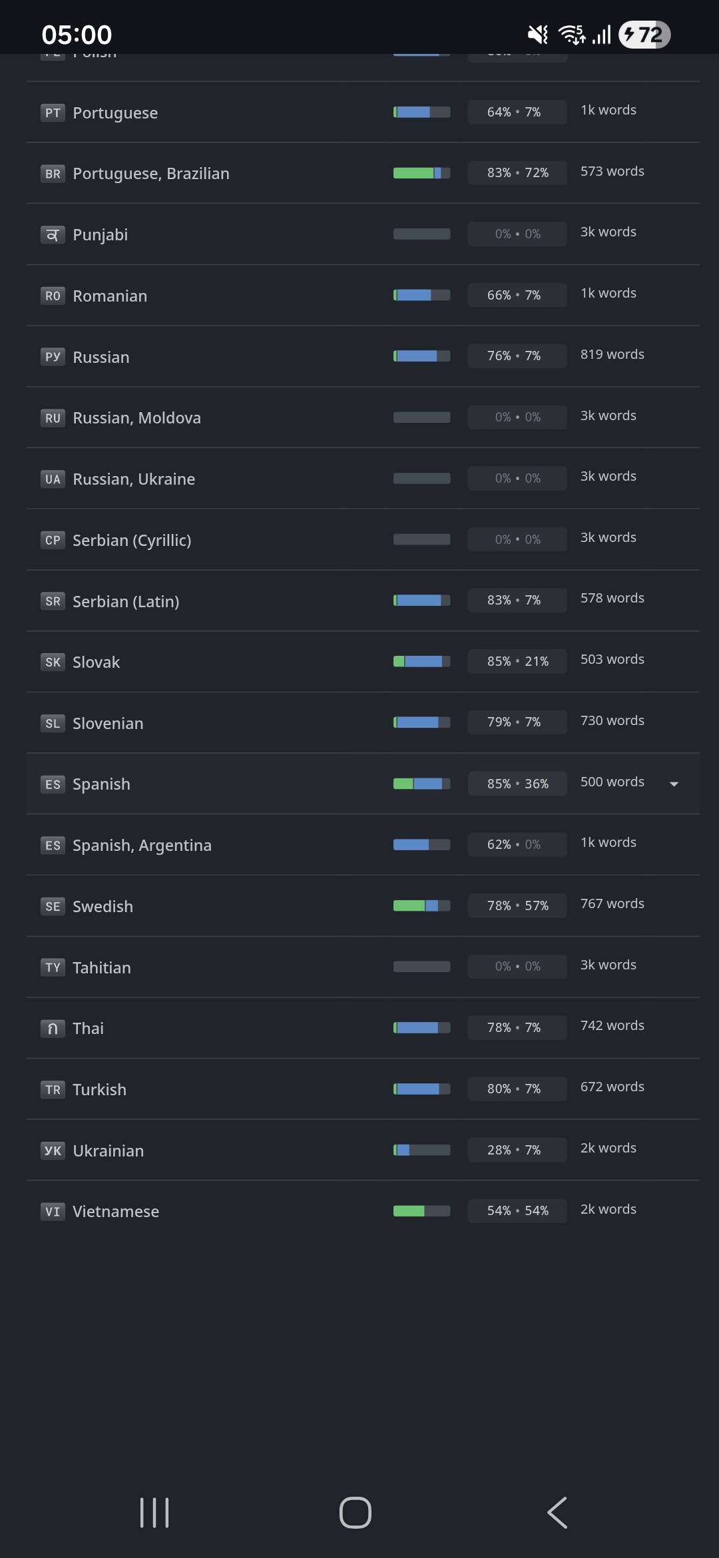Click the Turkish 80% • 7% percentage badge

pos(517,1089)
